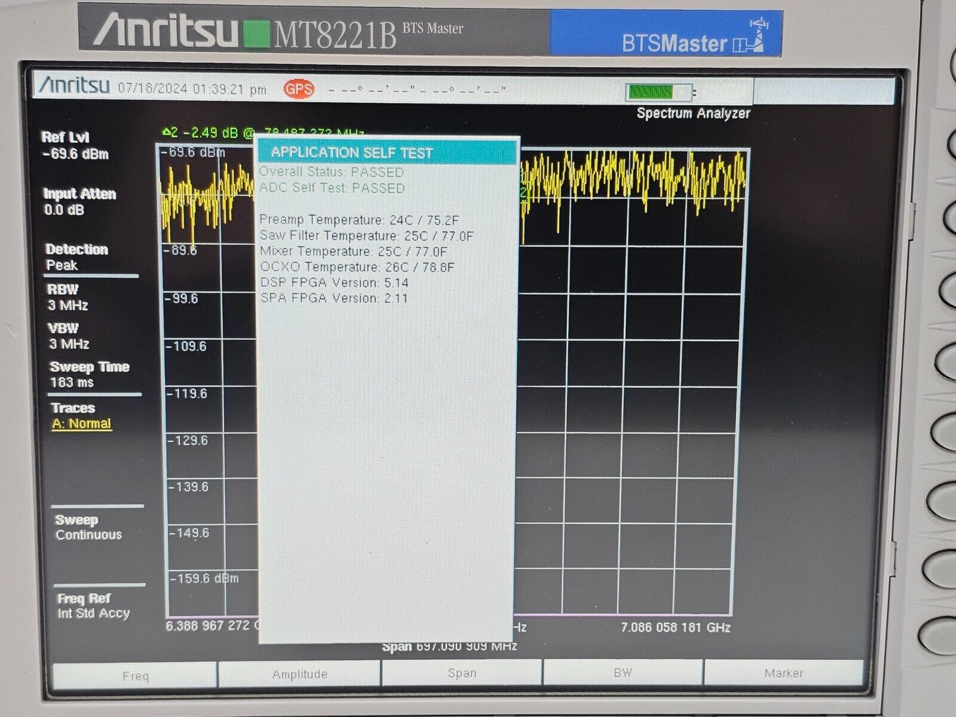Screen dimensions: 956x717
Task: Click the Mixer Temperature reading
Action: tap(354, 252)
